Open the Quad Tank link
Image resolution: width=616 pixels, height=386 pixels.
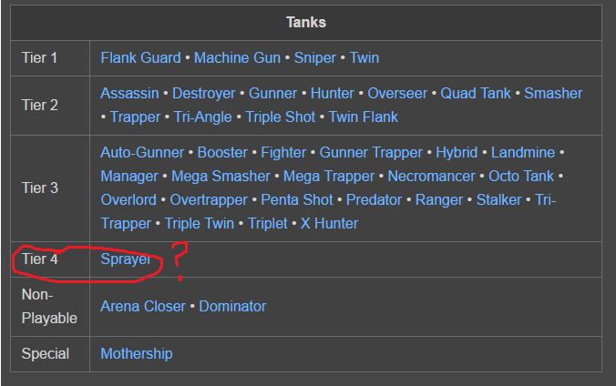476,94
